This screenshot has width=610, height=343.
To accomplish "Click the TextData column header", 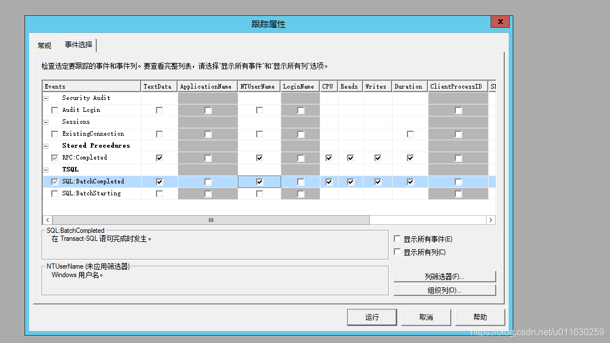I will 159,87.
